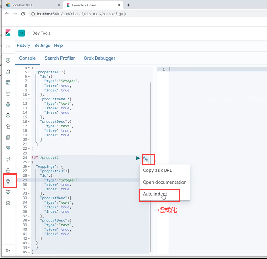Image resolution: width=267 pixels, height=259 pixels.
Task: Open console Help
Action: click(x=58, y=46)
